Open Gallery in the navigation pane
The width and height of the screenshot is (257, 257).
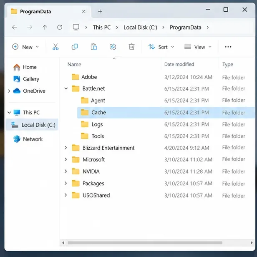tap(26, 79)
